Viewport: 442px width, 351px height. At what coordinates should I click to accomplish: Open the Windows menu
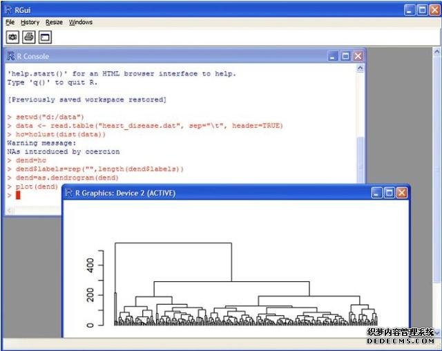pos(80,22)
